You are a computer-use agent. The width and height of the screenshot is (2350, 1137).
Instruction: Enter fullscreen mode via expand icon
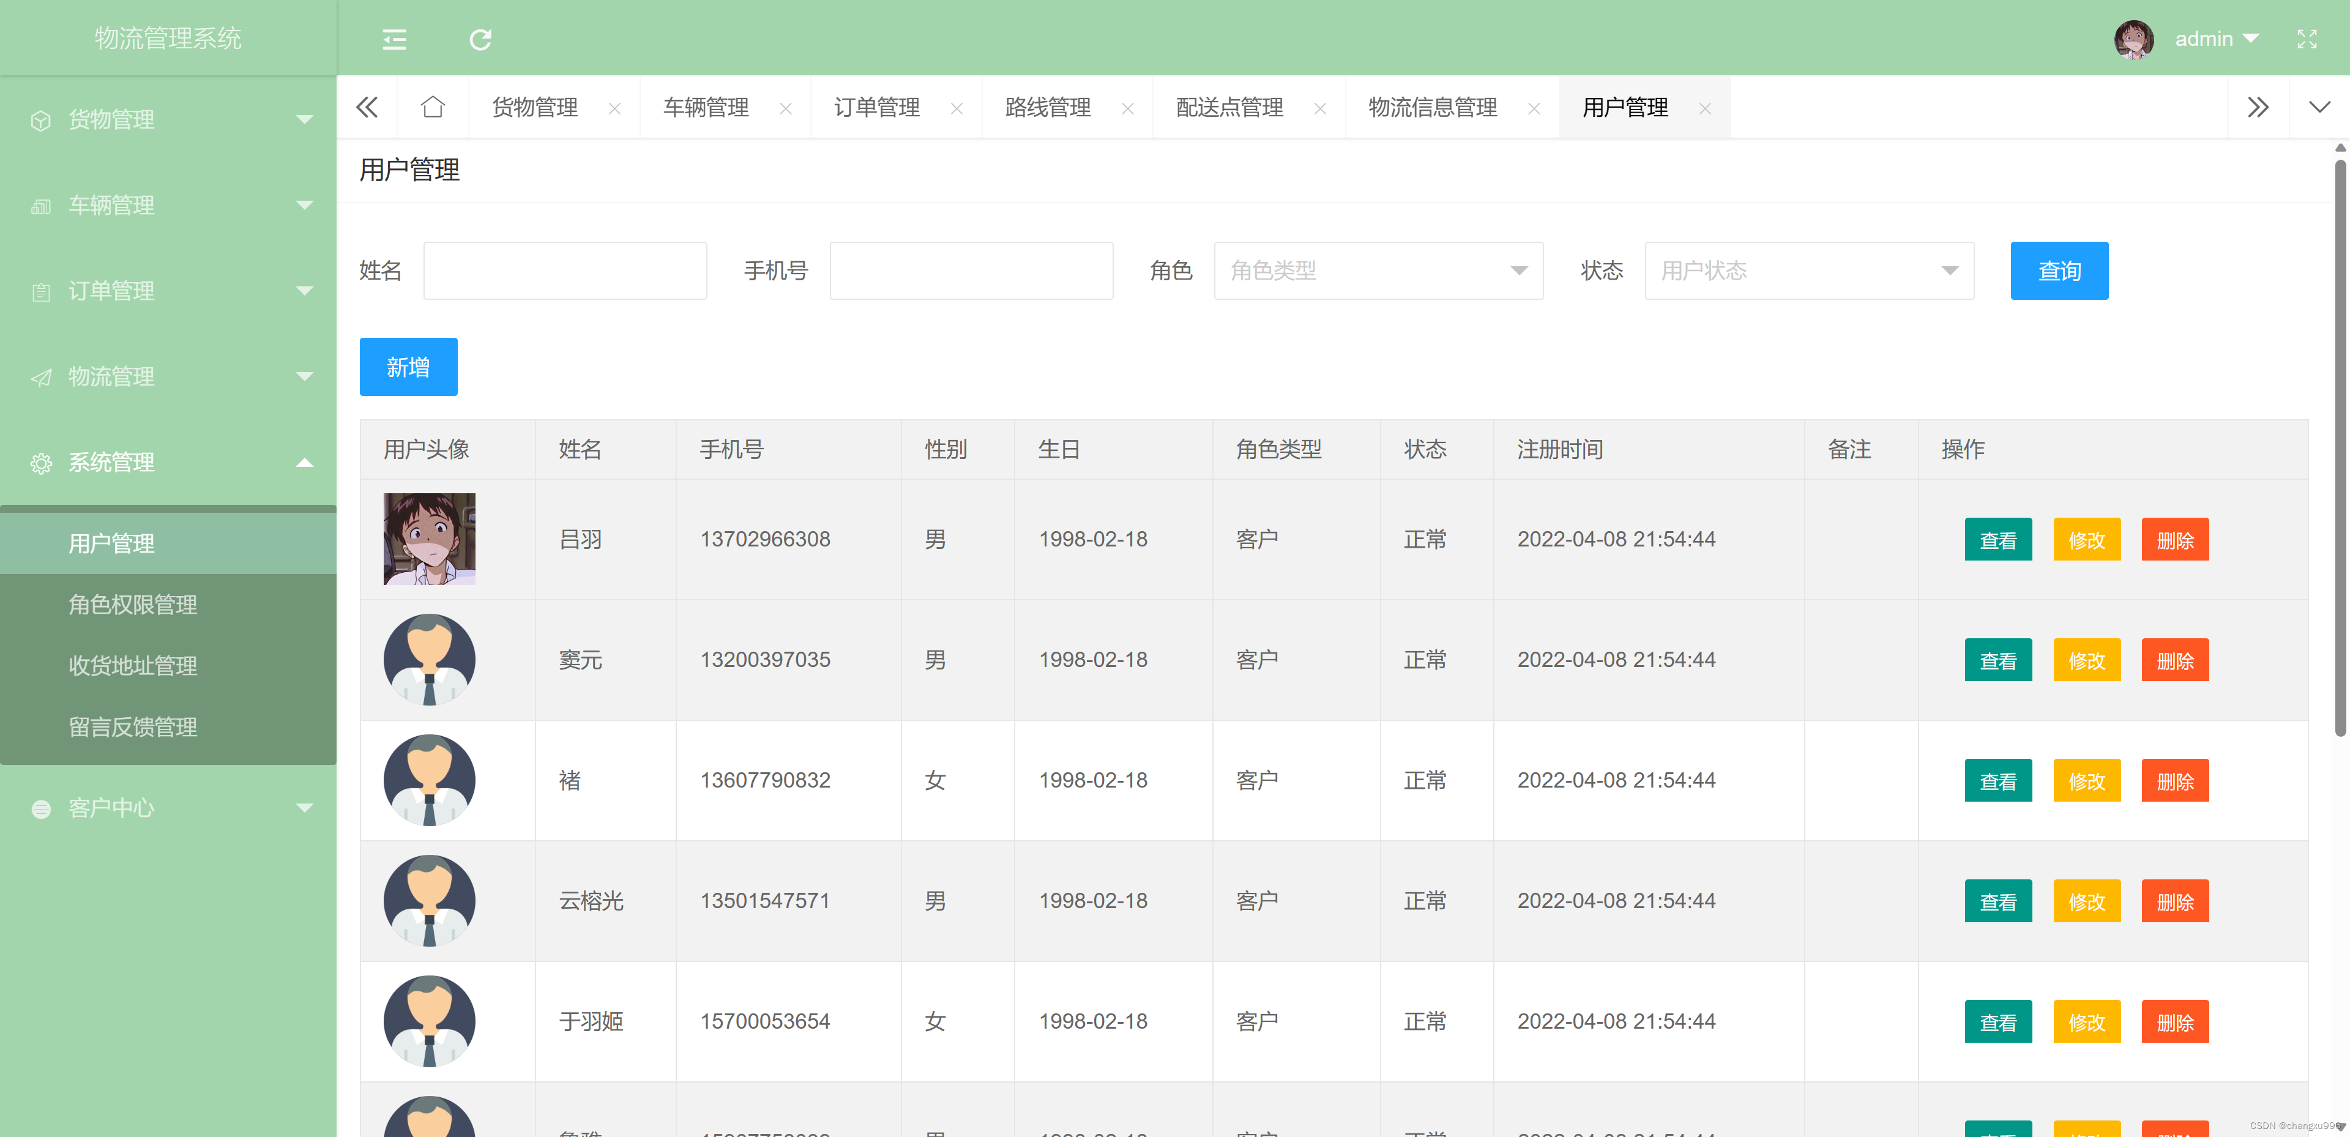point(2306,39)
